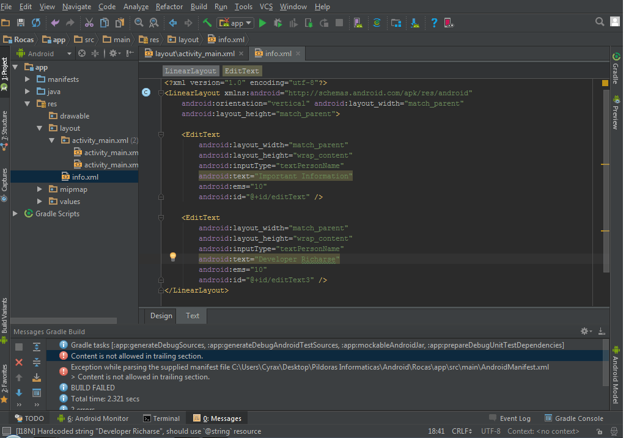Open the Project Structure icon
Viewport: 626px width, 438px height.
pos(396,23)
